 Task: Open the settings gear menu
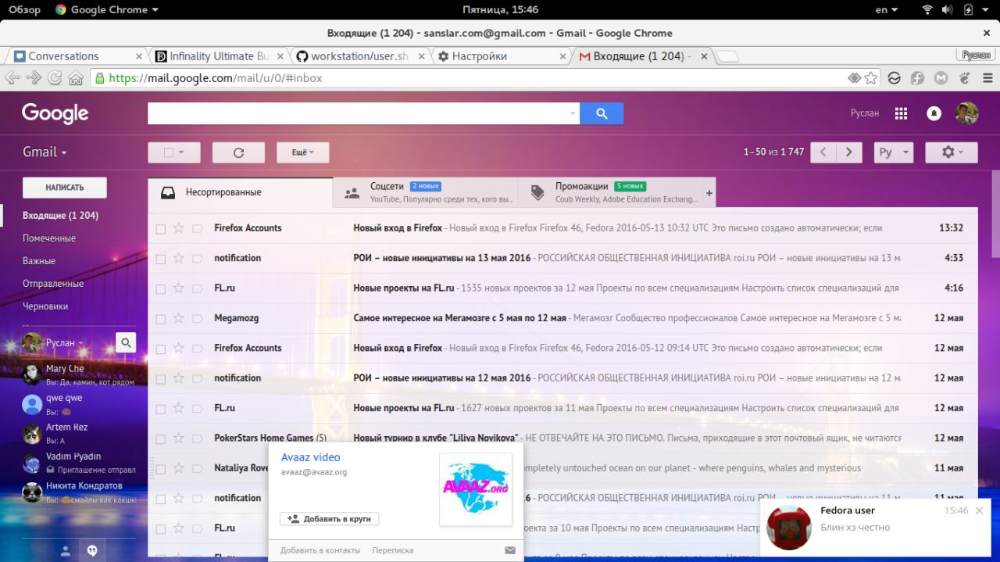click(951, 152)
